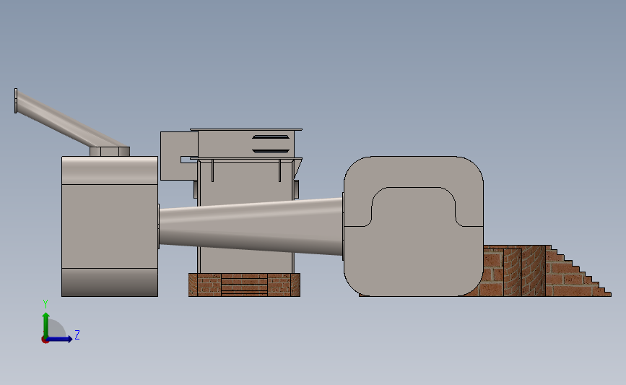
Task: Click the red X axis ball at the triad origin
Action: coord(45,340)
